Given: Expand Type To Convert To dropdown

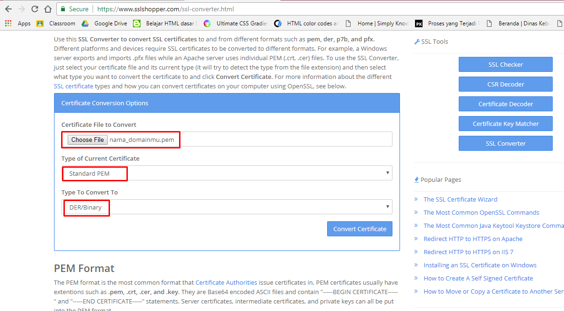Looking at the screenshot, I should [x=227, y=207].
